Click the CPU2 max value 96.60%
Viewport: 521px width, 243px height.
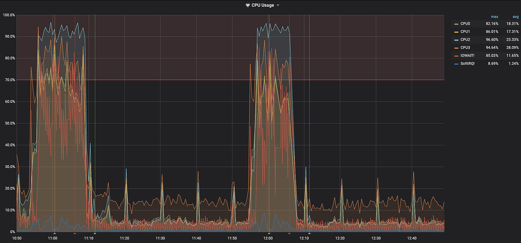[492, 40]
